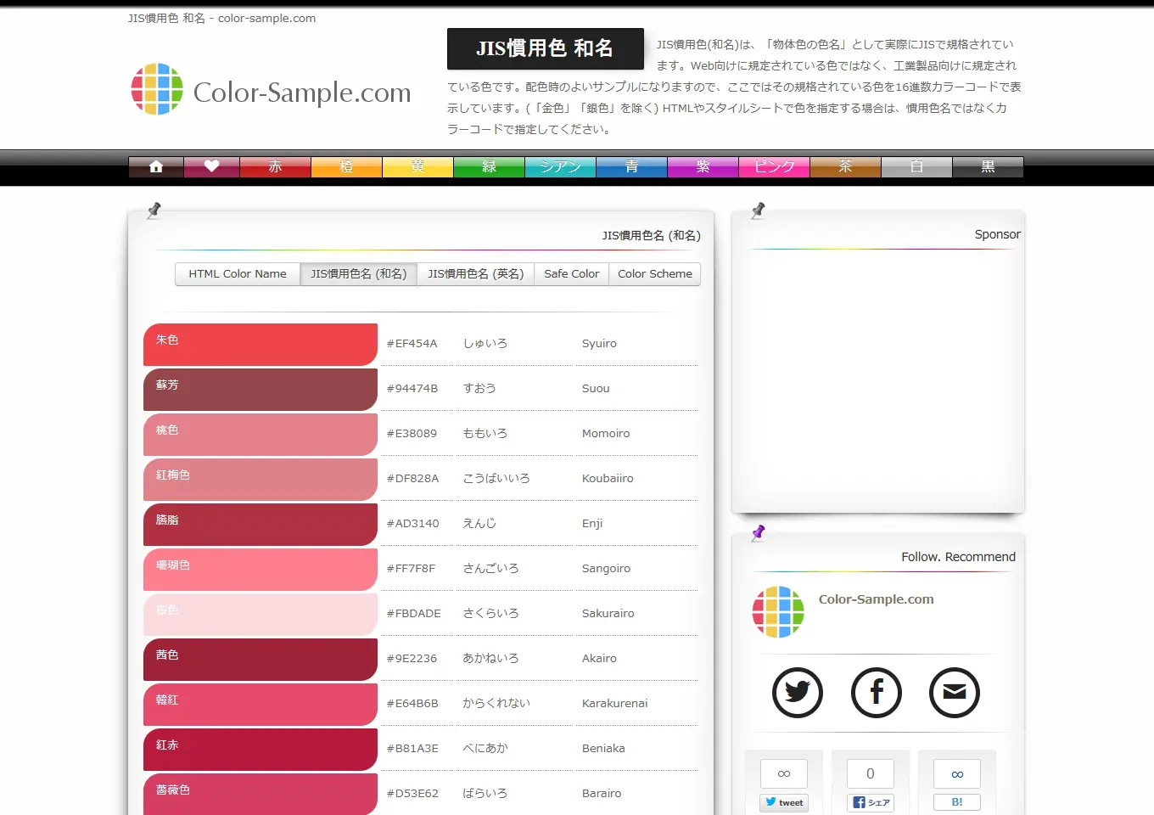Click the #AD3140 hex code
1154x815 pixels.
point(413,524)
